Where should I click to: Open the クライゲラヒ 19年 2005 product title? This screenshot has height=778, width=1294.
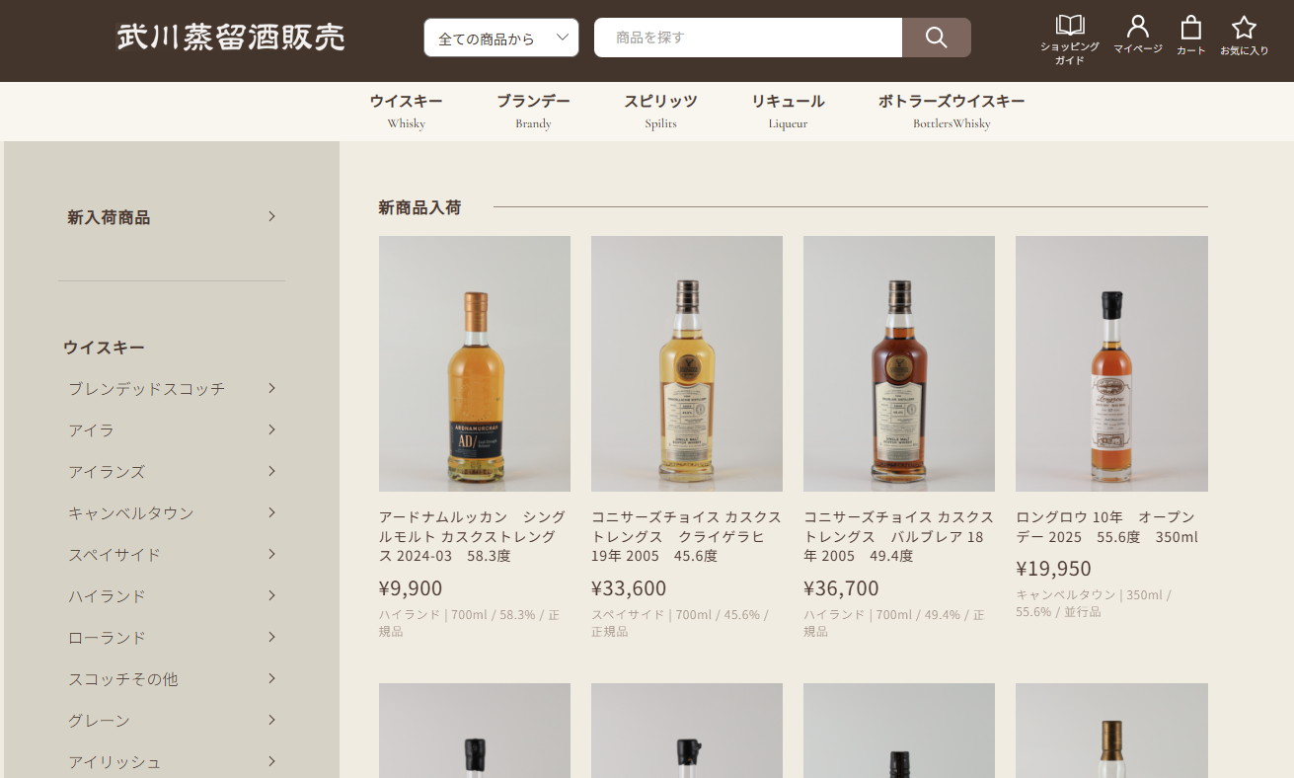[686, 536]
